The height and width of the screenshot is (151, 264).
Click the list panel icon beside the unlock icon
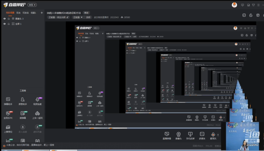pyautogui.click(x=244, y=15)
